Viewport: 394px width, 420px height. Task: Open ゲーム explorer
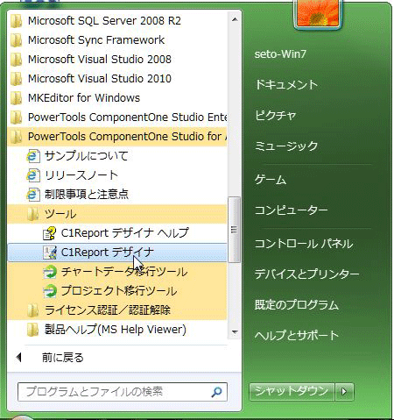tap(271, 180)
